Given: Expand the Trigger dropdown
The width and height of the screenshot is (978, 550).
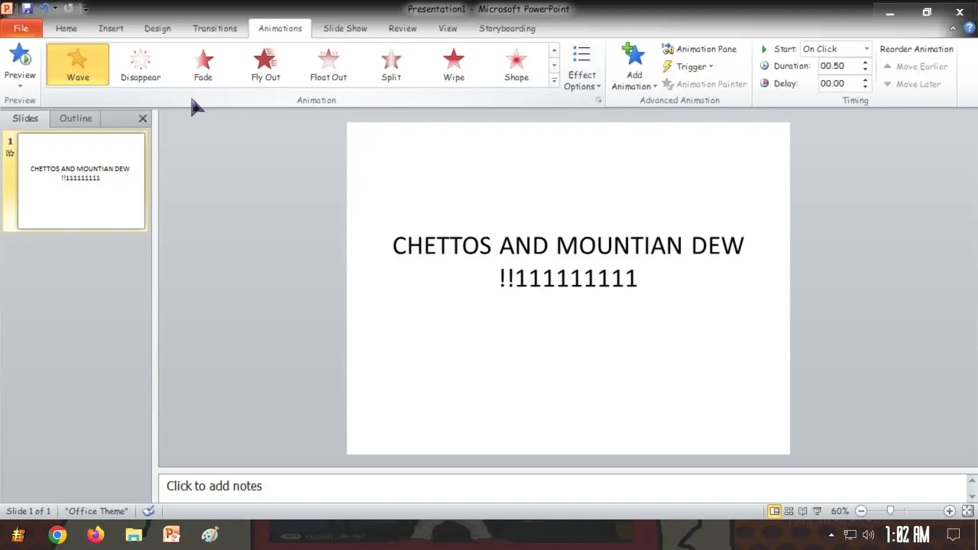Looking at the screenshot, I should coord(694,67).
